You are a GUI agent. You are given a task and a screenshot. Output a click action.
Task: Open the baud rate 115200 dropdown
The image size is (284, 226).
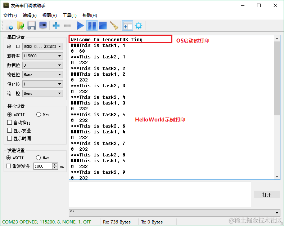(x=42, y=56)
